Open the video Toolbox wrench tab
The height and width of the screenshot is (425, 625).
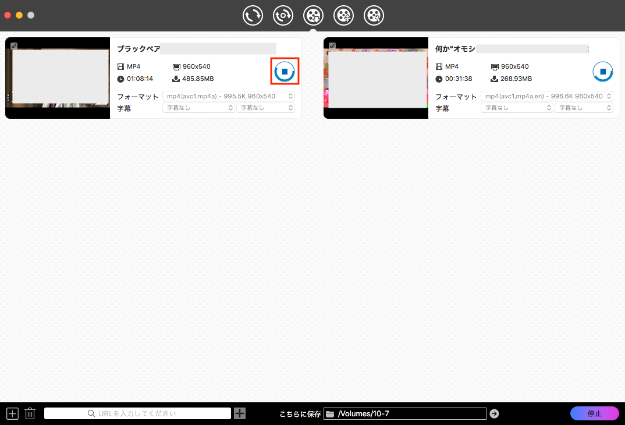click(x=374, y=15)
